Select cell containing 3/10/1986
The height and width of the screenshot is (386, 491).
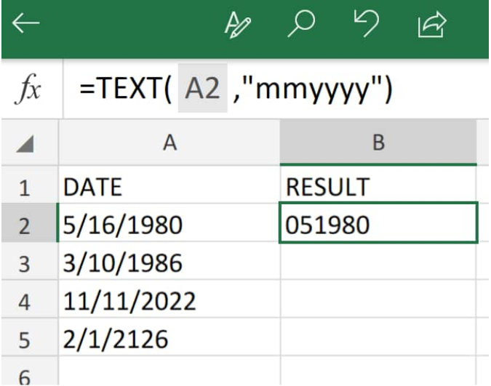[169, 262]
